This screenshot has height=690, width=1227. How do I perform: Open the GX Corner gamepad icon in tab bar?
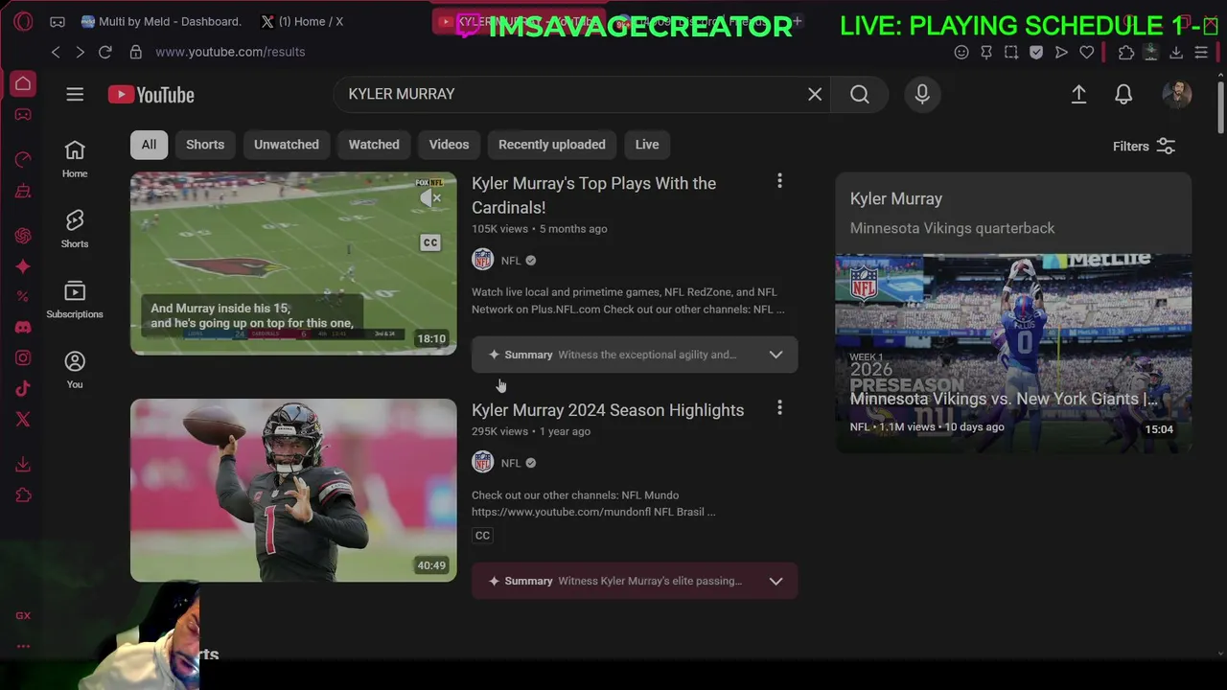tap(58, 21)
